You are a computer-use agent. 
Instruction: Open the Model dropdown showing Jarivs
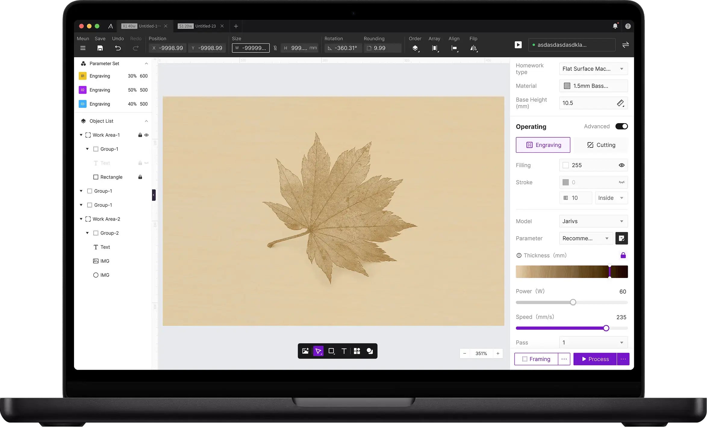[593, 221]
